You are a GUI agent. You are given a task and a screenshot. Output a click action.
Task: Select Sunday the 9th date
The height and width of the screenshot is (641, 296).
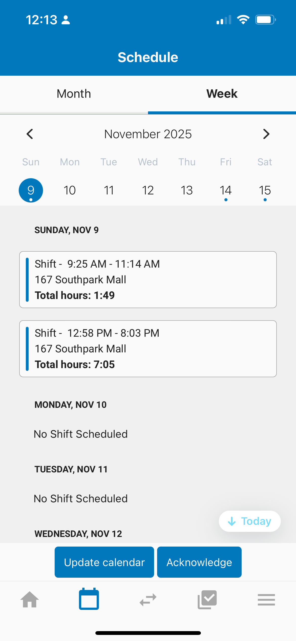pyautogui.click(x=31, y=190)
